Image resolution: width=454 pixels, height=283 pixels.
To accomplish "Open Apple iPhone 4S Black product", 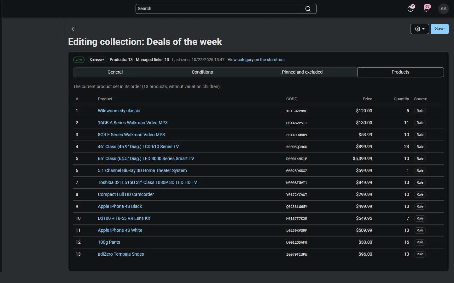I will (x=120, y=206).
